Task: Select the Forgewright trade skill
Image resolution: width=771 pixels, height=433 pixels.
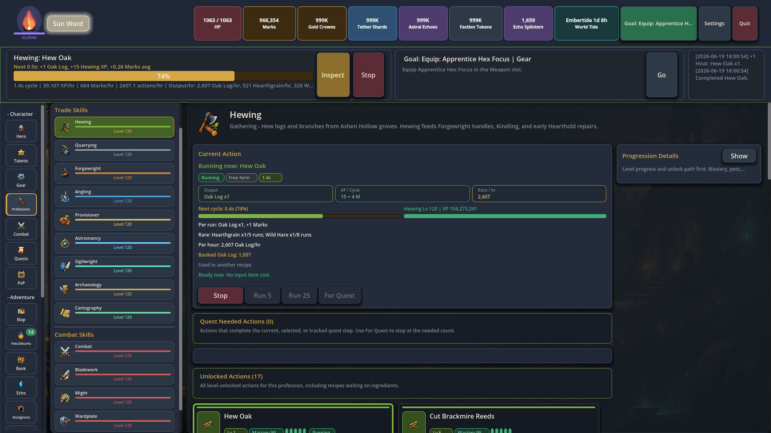Action: pyautogui.click(x=114, y=174)
